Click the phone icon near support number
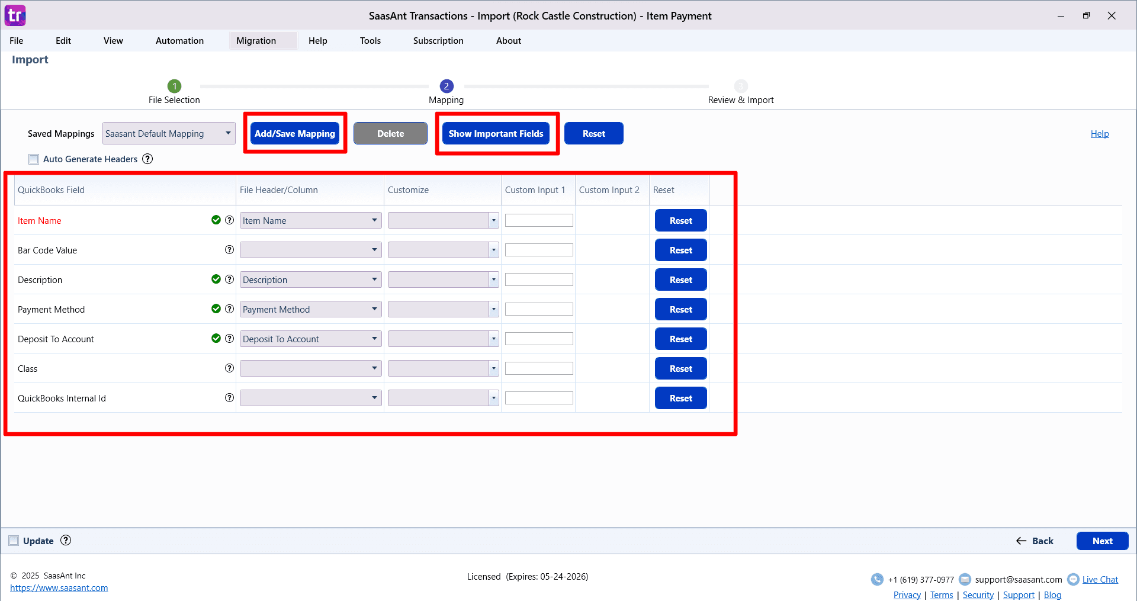 [x=877, y=579]
